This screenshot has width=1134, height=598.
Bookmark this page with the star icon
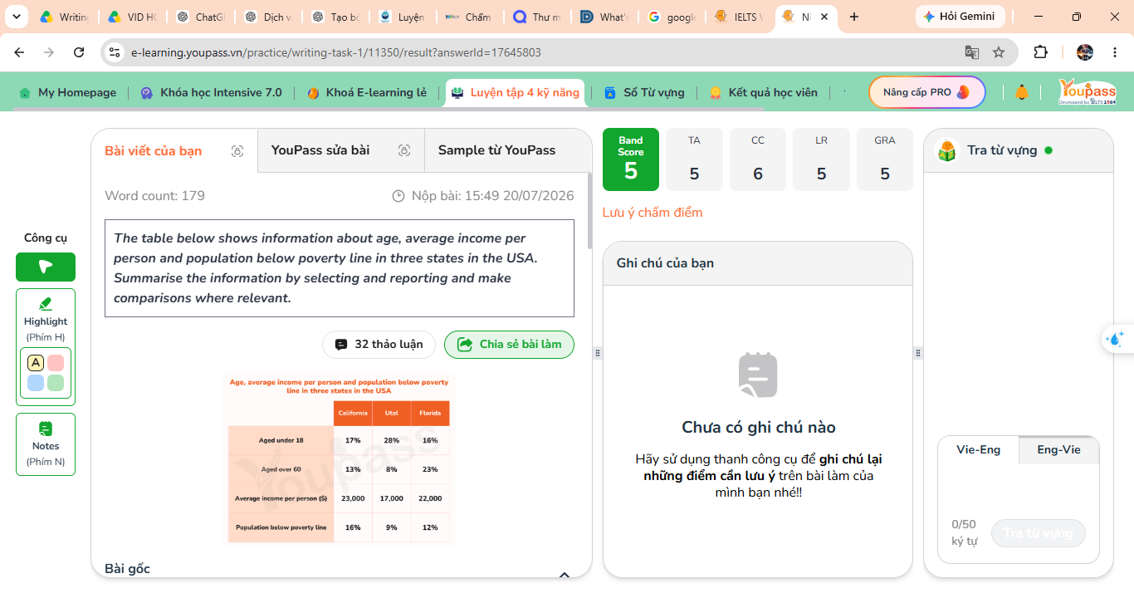point(999,52)
